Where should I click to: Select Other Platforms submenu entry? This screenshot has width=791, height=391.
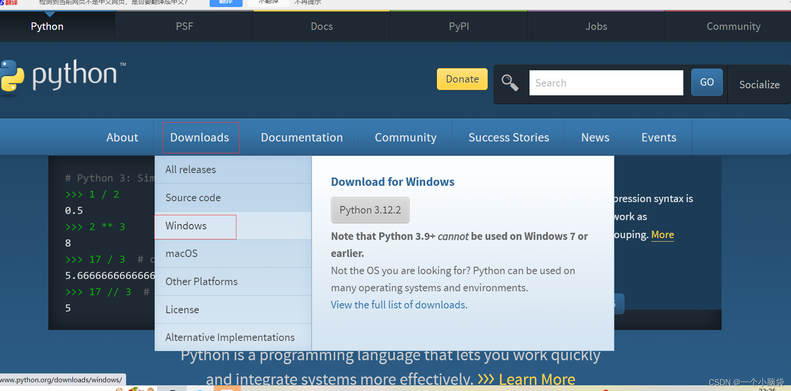pos(233,282)
